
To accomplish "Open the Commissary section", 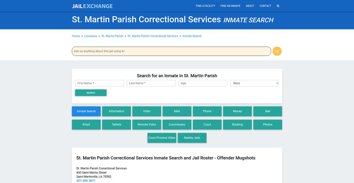I will (x=177, y=125).
